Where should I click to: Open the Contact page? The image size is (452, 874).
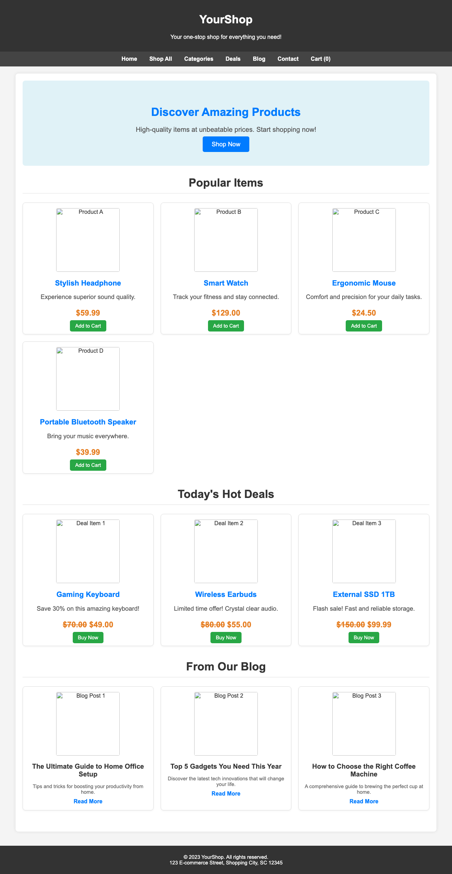[288, 59]
